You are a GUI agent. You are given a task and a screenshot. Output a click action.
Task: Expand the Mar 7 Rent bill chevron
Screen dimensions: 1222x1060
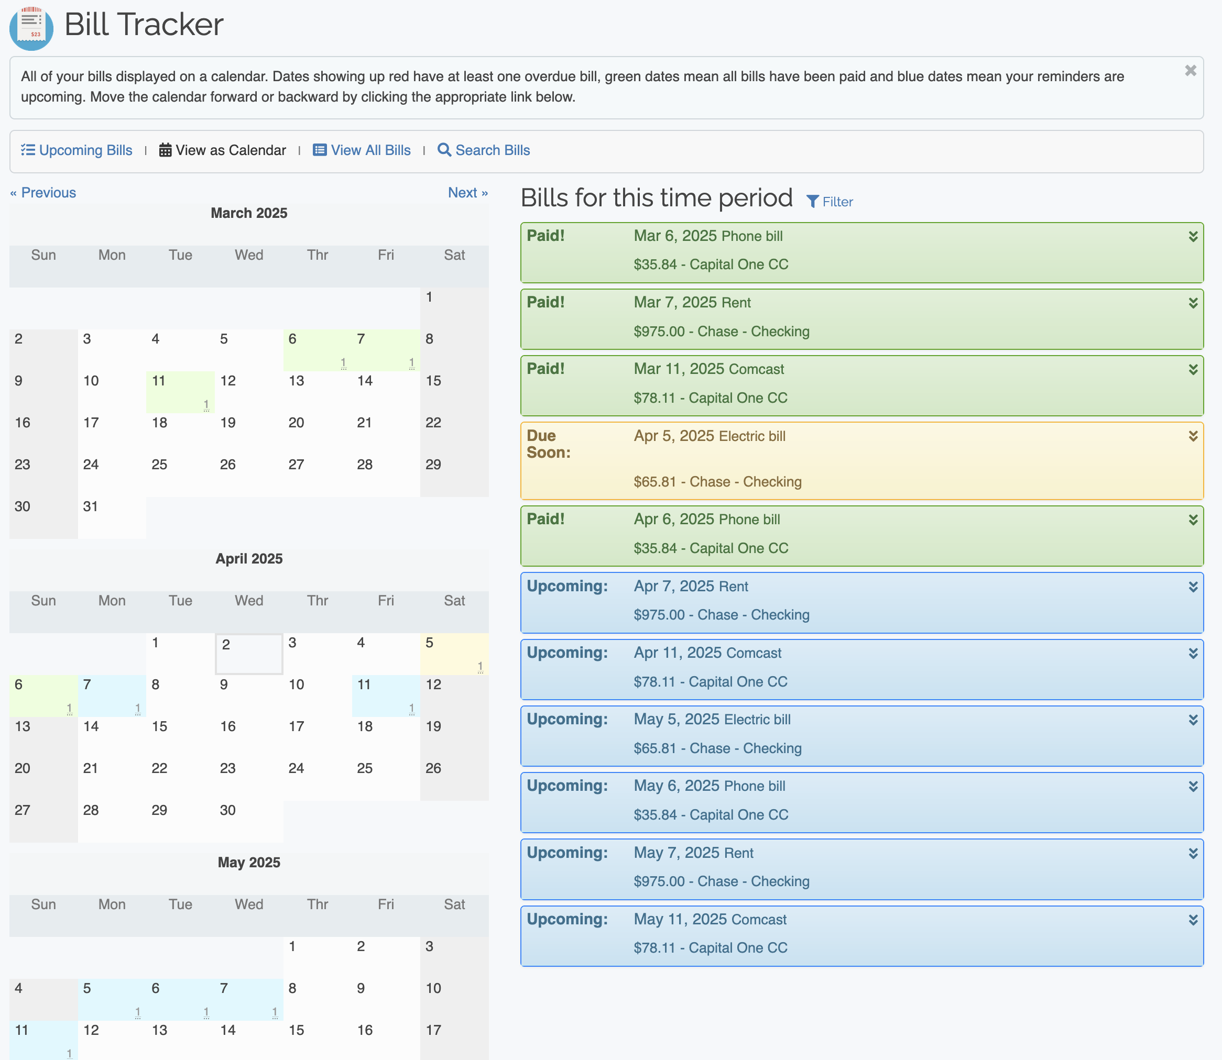1193,303
